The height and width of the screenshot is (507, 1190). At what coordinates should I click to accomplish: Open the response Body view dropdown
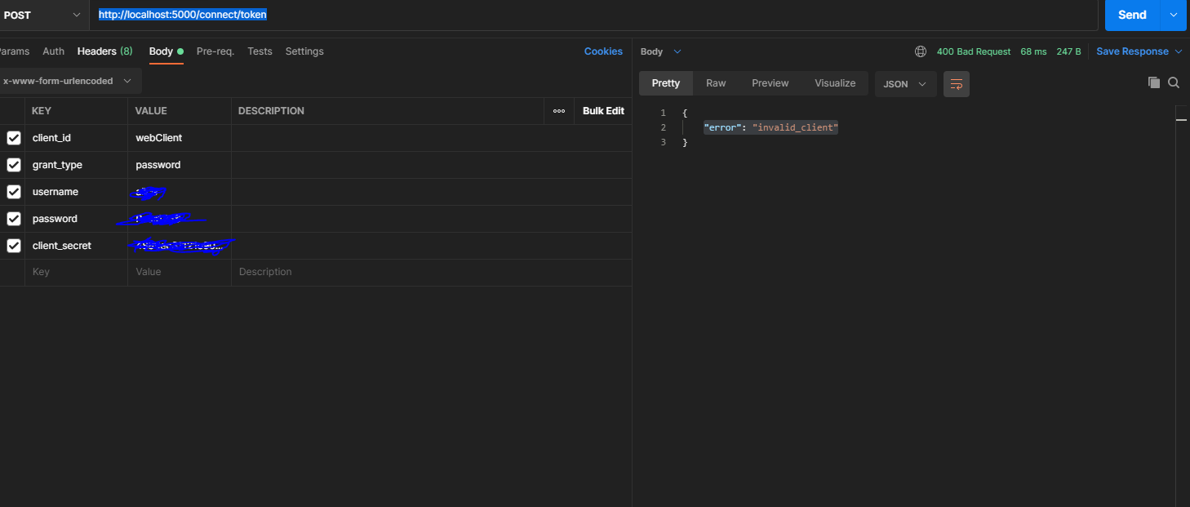[x=660, y=51]
